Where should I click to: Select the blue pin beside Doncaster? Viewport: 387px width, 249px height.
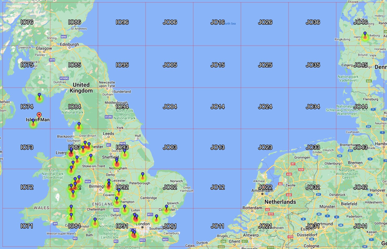coord(125,151)
